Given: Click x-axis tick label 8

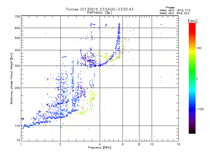Looking at the screenshot, I should (139, 144).
